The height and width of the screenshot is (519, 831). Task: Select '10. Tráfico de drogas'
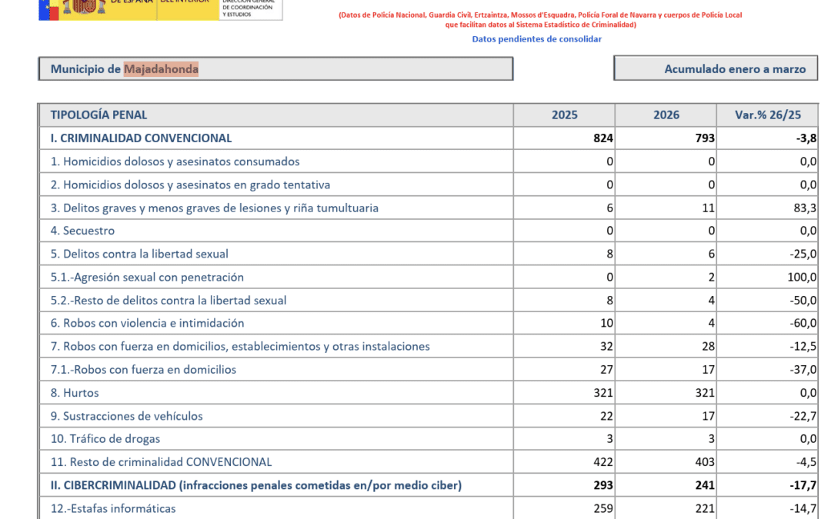pyautogui.click(x=105, y=439)
